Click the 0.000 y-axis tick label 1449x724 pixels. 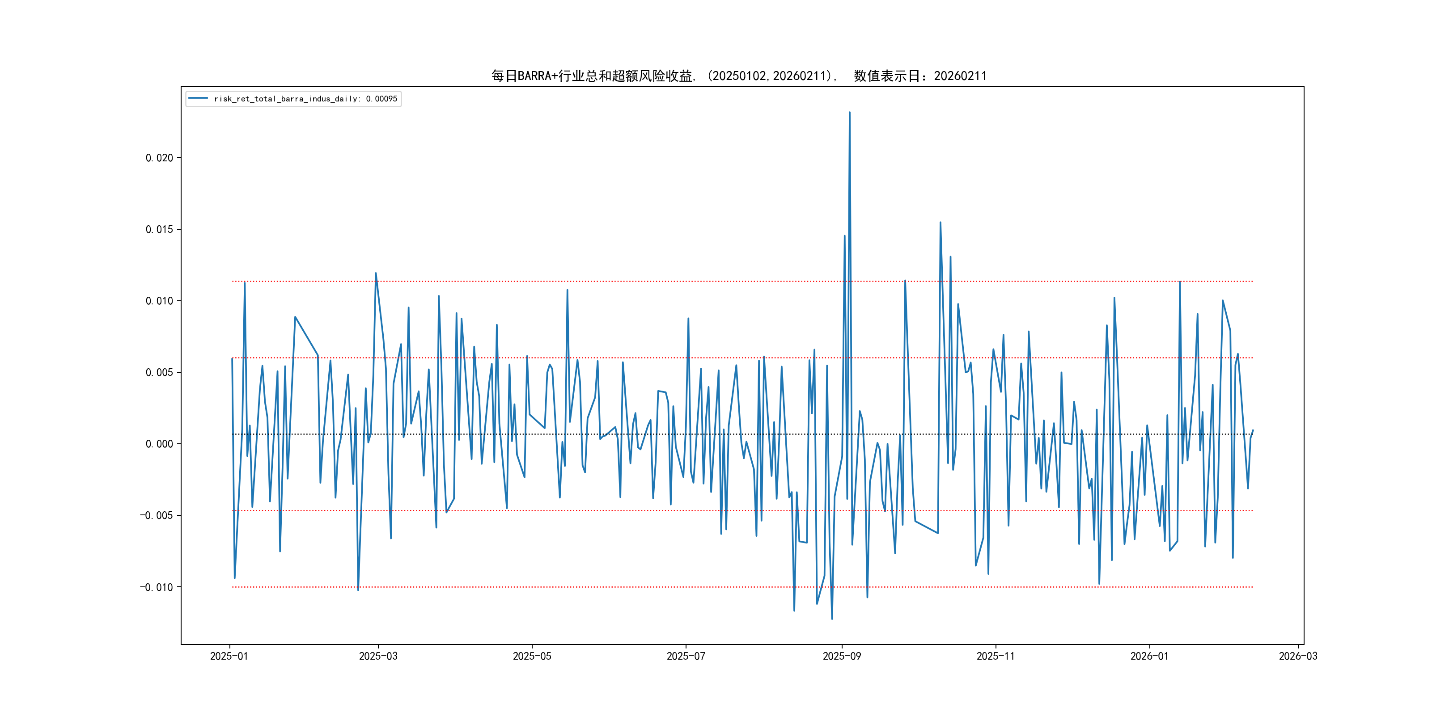click(159, 444)
